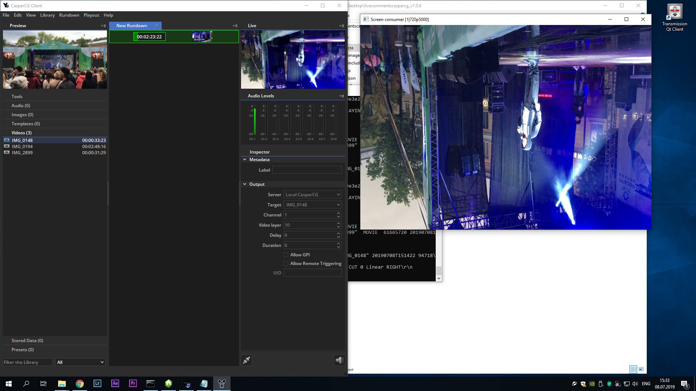Open the Server dropdown showing Local CasparCG

coord(312,194)
